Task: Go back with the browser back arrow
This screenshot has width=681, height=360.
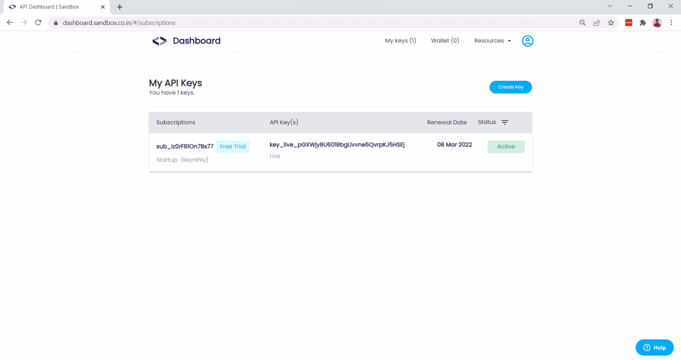Action: coord(10,23)
